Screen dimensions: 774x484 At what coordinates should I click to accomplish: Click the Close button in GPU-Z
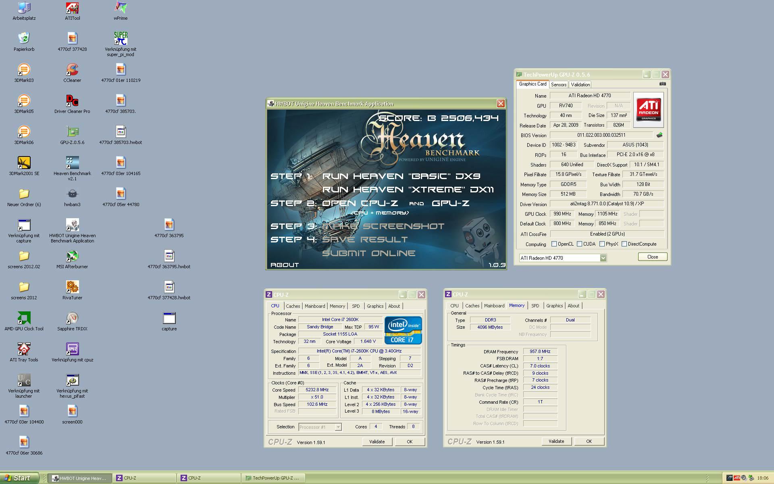[x=653, y=257]
